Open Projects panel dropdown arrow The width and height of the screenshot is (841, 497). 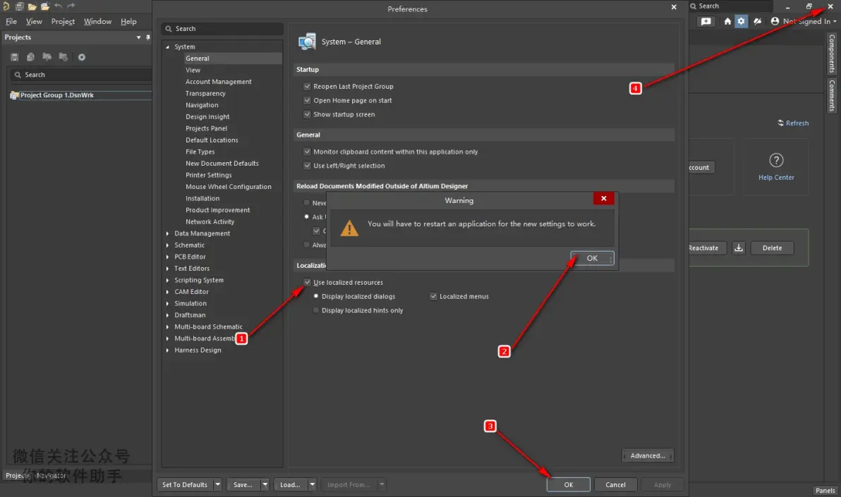[x=138, y=37]
